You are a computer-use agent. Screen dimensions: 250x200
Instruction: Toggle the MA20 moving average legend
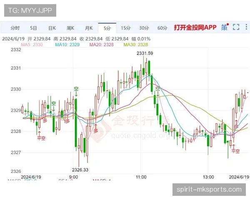point(101,45)
